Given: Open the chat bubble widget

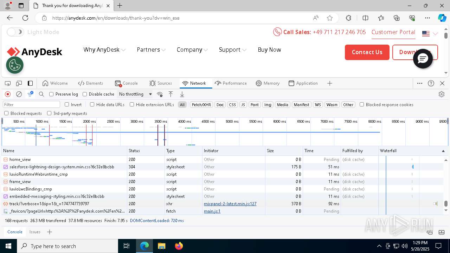Looking at the screenshot, I should (423, 59).
